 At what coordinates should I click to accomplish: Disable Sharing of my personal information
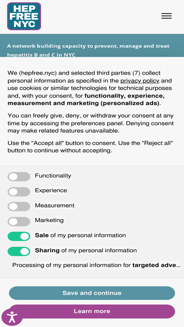19,252
